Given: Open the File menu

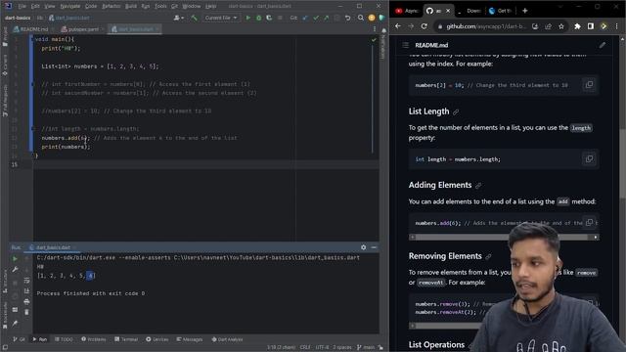Looking at the screenshot, I should point(22,6).
